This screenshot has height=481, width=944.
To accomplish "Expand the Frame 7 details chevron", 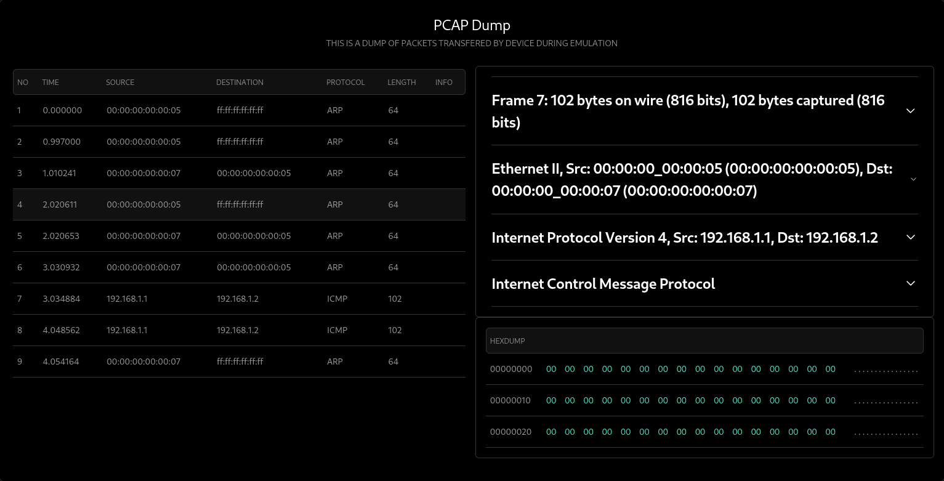I will 910,111.
